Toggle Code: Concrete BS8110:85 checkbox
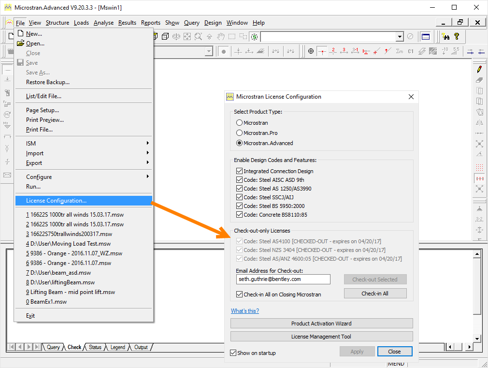The width and height of the screenshot is (488, 368). coord(239,215)
